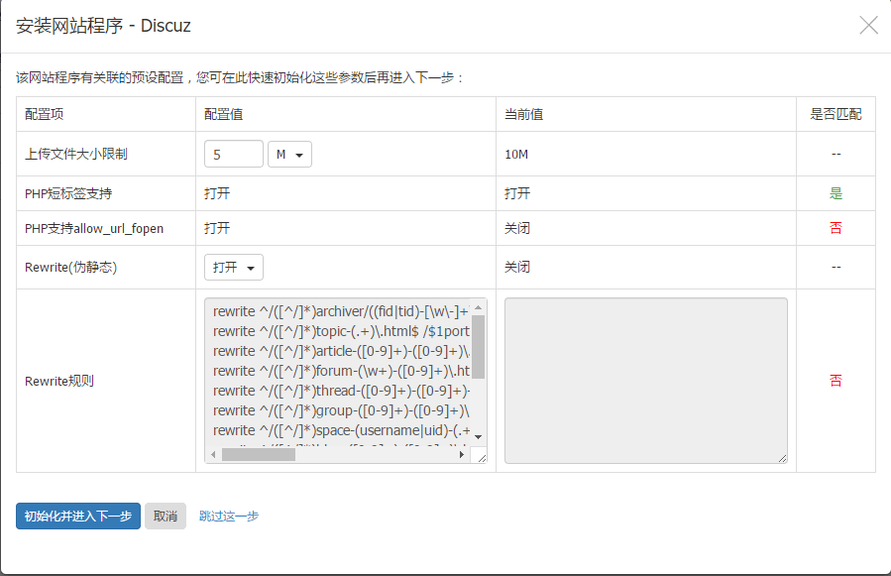Click 打开 current value for PHP短标签支持
The height and width of the screenshot is (576, 891).
pyautogui.click(x=517, y=193)
